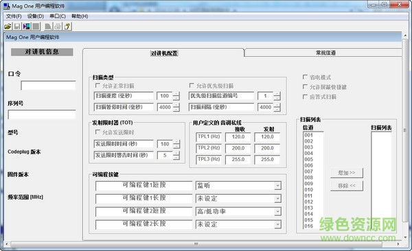The image size is (412, 251).
Task: Click the empty 扫描列表 right list box
Action: 381,180
